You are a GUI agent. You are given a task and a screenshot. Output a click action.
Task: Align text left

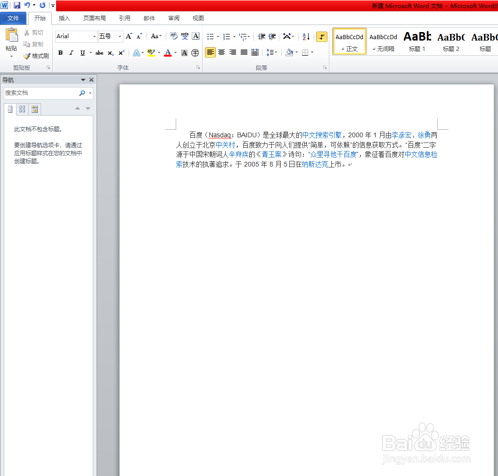pos(210,52)
